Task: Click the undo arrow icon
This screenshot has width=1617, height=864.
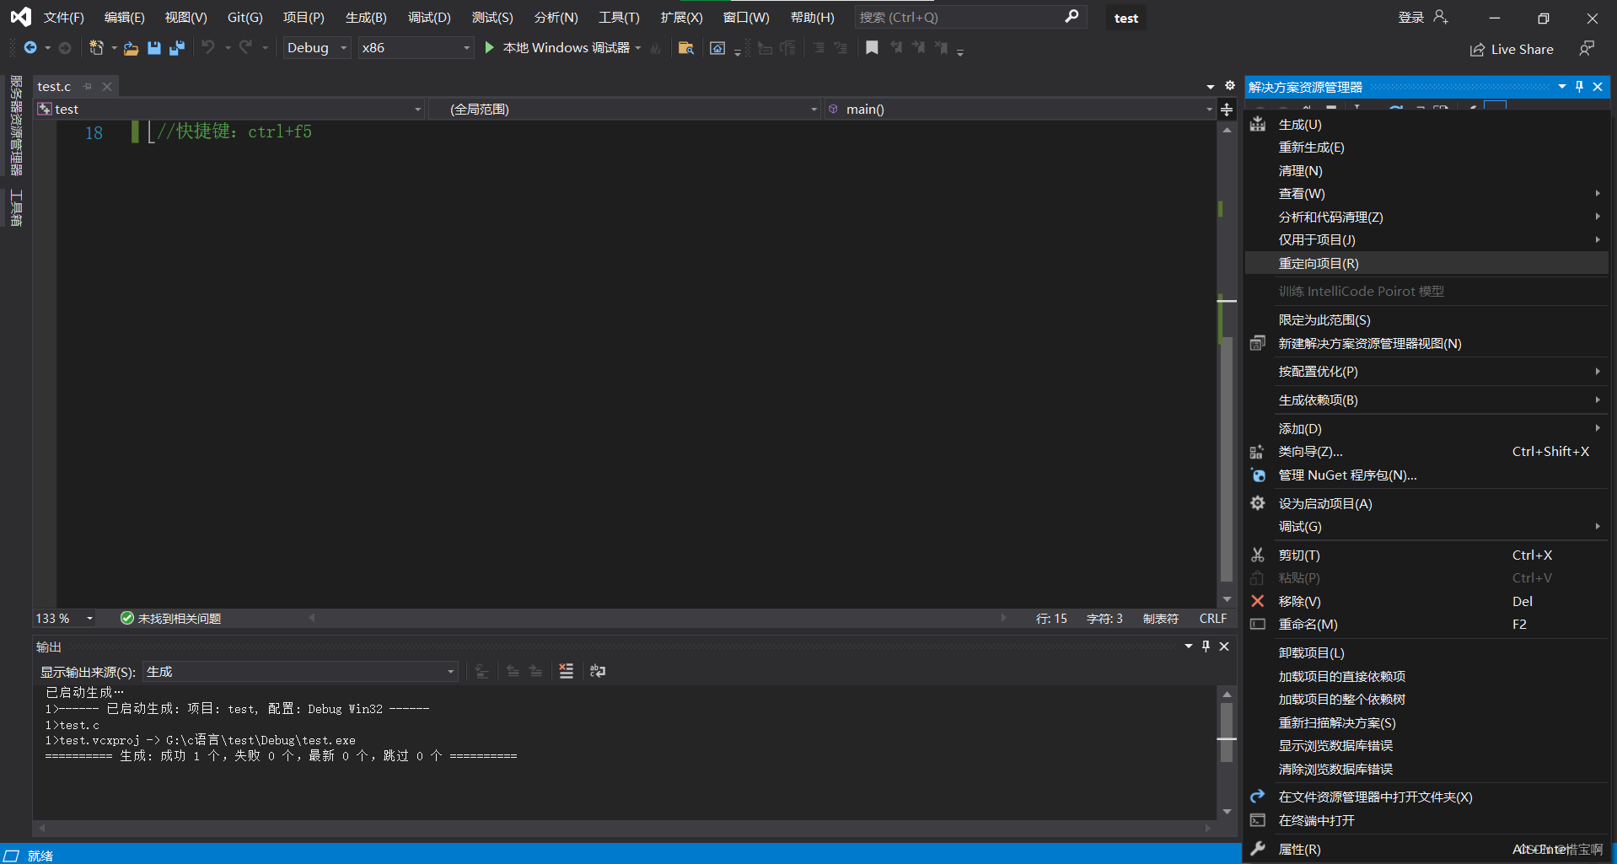Action: tap(208, 47)
